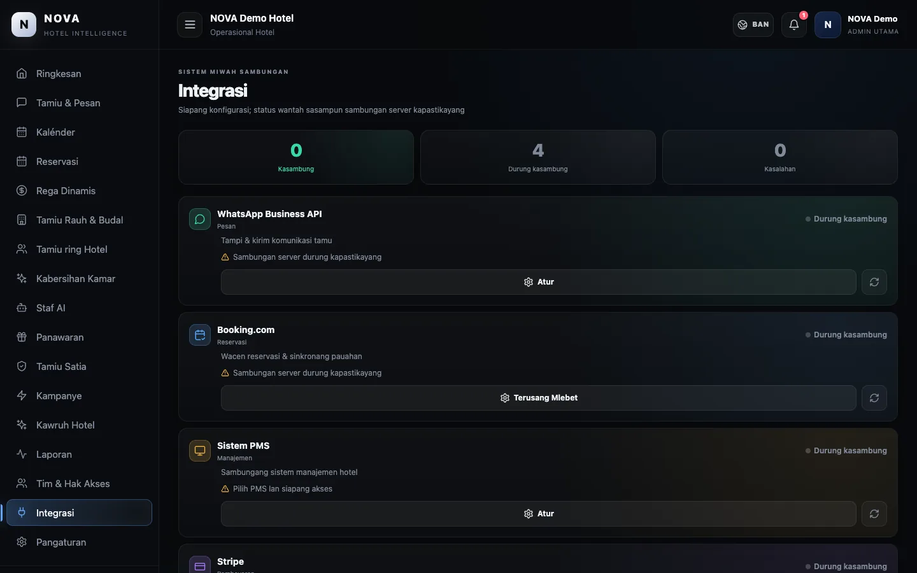Click the NOVA Demo Hotel title
This screenshot has height=573, width=917.
[x=252, y=18]
